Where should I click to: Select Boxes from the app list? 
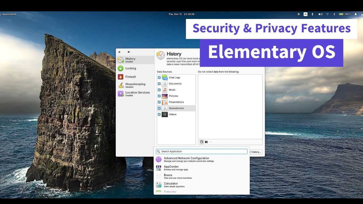202,177
